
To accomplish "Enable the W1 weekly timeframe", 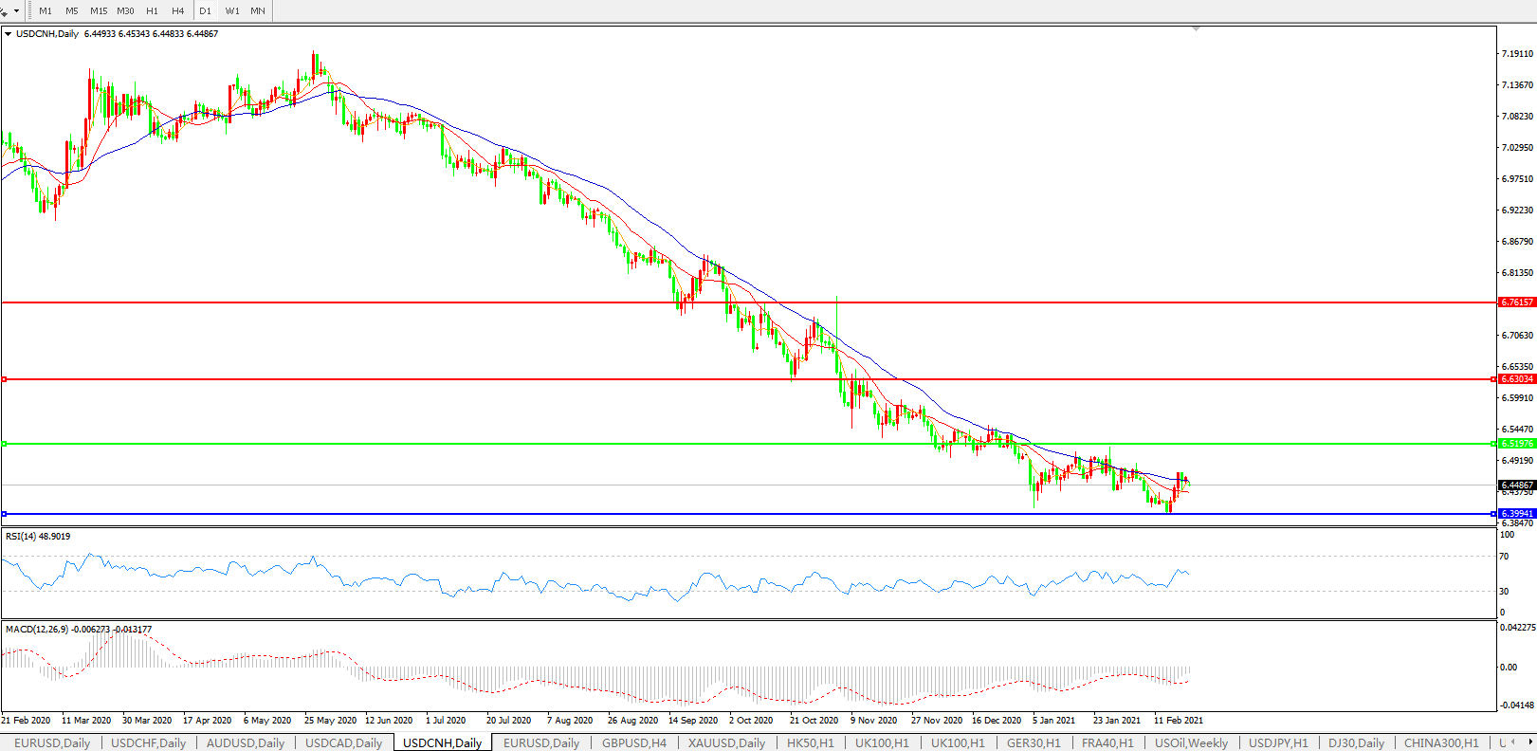I will click(232, 11).
